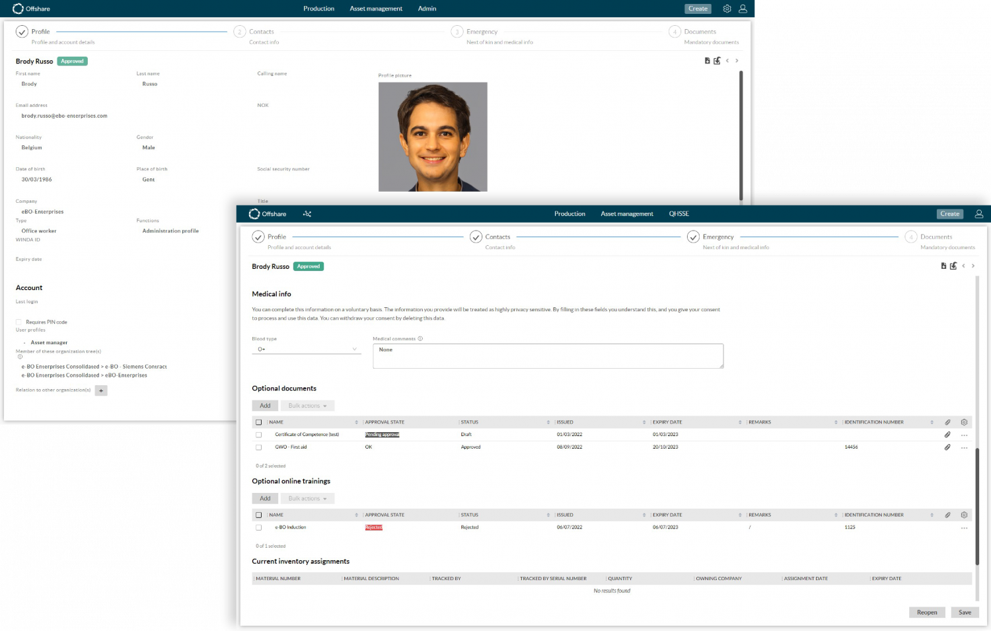This screenshot has height=631, width=991.
Task: Expand the Bulk actions dropdown under Optional documents
Action: click(307, 405)
